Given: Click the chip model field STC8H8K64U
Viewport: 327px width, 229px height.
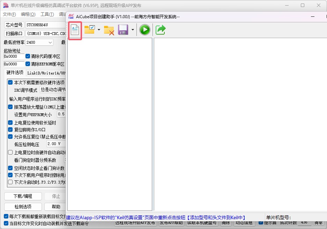Looking at the screenshot, I should pos(45,25).
